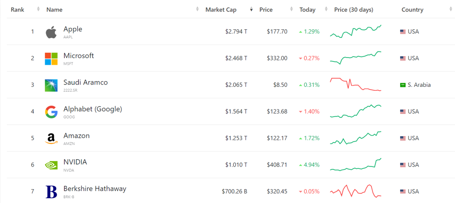Viewport: 455px width, 203px height.
Task: Click the Saudi Arabia flag icon
Action: (403, 85)
